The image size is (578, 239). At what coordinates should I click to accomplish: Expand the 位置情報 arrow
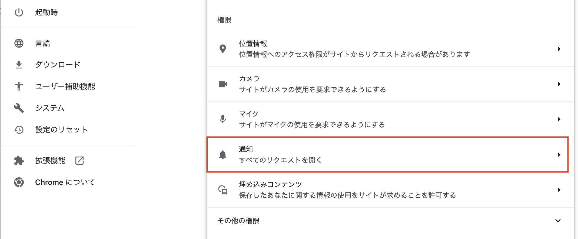(559, 49)
